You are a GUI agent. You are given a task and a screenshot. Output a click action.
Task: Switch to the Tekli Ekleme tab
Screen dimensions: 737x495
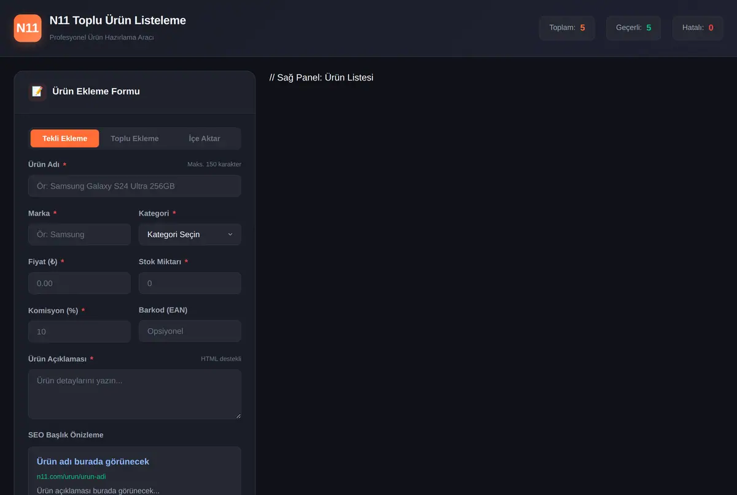click(64, 138)
